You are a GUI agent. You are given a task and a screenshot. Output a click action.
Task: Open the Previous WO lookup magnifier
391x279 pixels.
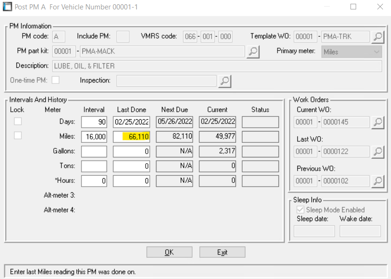[x=377, y=181]
